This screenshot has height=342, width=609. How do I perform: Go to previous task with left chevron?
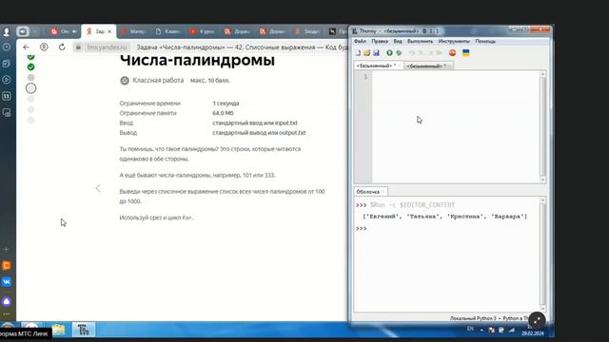click(98, 188)
